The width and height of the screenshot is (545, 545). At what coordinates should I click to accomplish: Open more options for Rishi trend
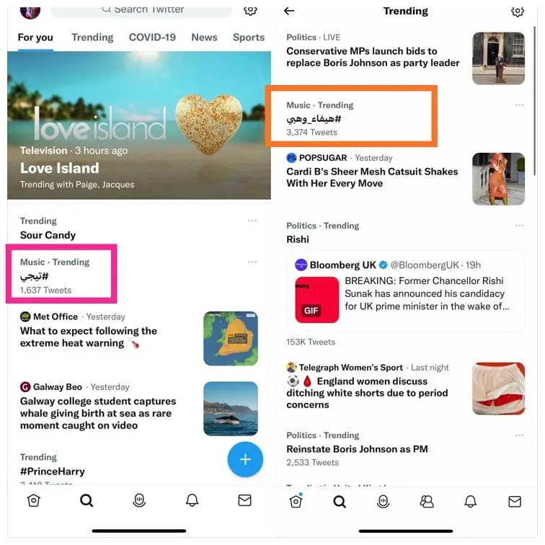[x=519, y=226]
